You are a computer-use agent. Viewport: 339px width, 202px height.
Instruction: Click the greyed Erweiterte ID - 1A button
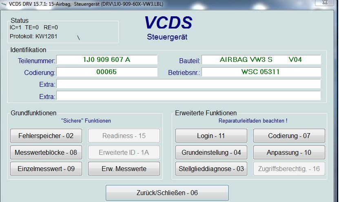coord(124,152)
